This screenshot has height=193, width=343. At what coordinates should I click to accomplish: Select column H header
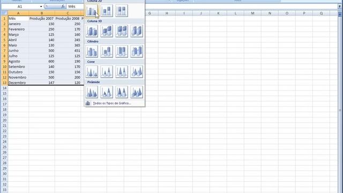[x=167, y=13]
